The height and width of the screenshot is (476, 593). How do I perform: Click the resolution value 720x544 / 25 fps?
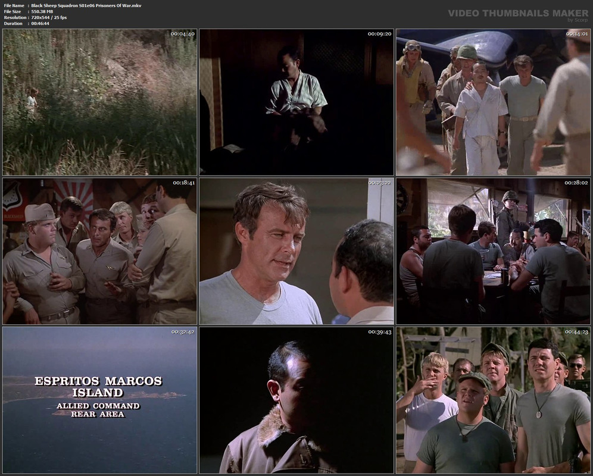49,17
